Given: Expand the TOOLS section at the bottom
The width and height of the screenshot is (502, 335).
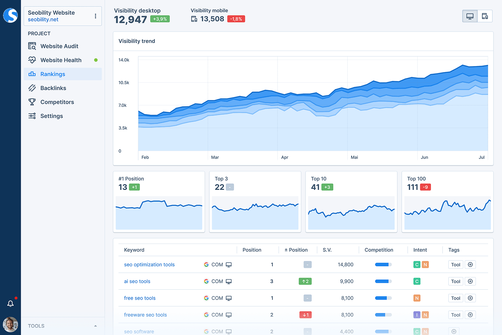Looking at the screenshot, I should click(95, 325).
